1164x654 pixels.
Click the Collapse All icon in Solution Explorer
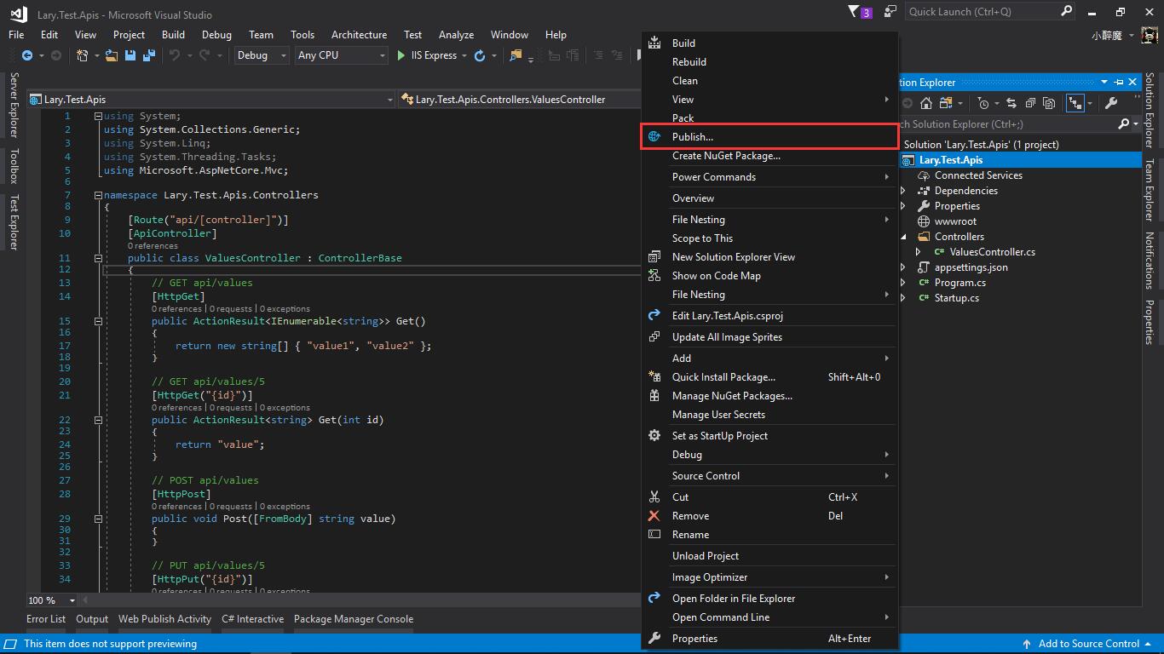[x=1030, y=103]
